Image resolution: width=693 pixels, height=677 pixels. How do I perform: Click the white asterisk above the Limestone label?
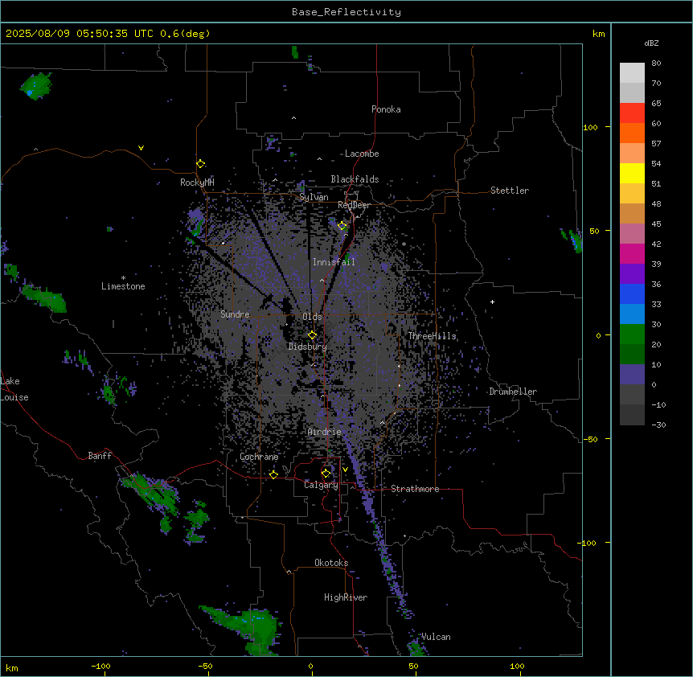(123, 278)
